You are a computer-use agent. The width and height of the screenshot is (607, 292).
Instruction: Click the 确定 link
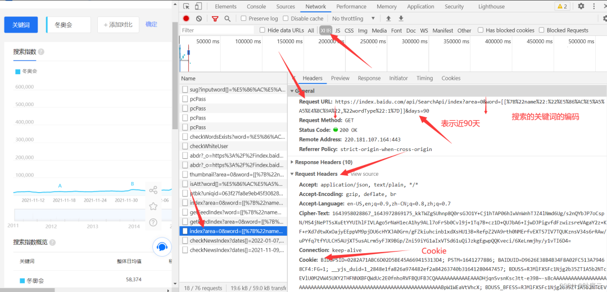point(151,24)
